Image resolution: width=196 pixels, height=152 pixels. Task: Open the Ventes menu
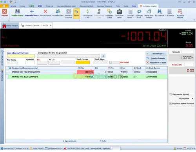pos(22,6)
